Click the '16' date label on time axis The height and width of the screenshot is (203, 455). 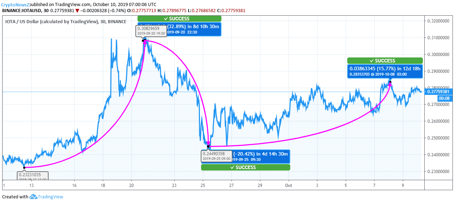click(x=74, y=186)
